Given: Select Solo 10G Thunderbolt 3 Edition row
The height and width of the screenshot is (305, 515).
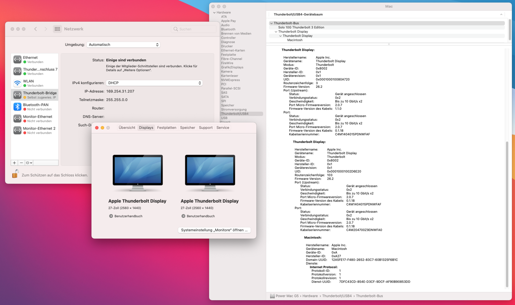Looking at the screenshot, I should tap(387, 27).
